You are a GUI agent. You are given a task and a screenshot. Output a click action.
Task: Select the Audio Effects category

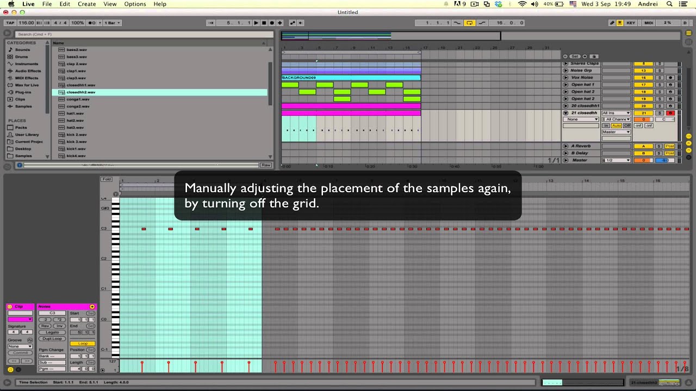click(x=27, y=71)
